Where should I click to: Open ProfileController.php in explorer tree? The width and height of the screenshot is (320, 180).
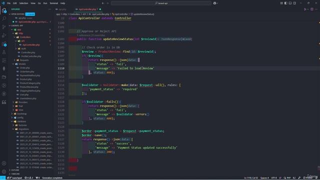pyautogui.click(x=31, y=56)
